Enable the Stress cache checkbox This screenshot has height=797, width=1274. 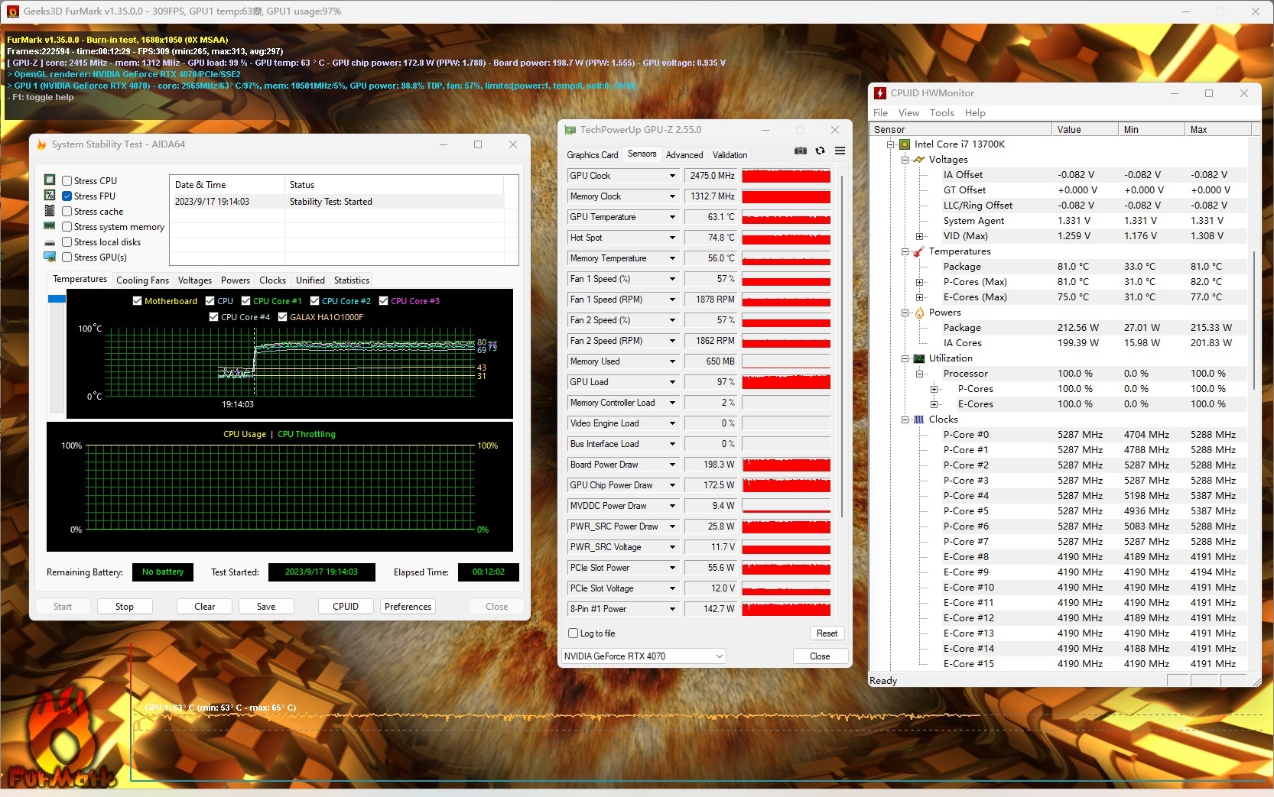(x=67, y=212)
